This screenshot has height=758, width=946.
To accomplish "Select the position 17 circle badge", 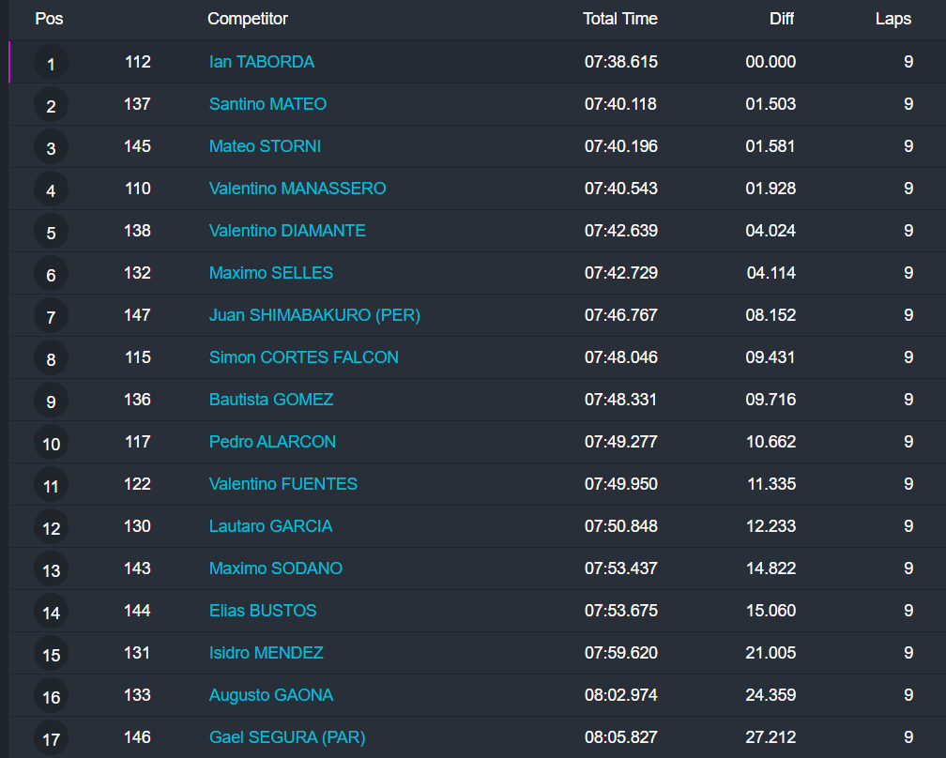I will tap(51, 739).
